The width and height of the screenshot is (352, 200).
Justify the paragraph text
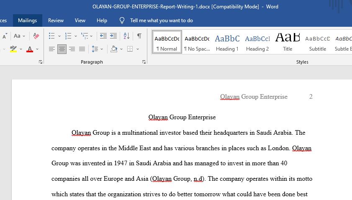pos(82,49)
